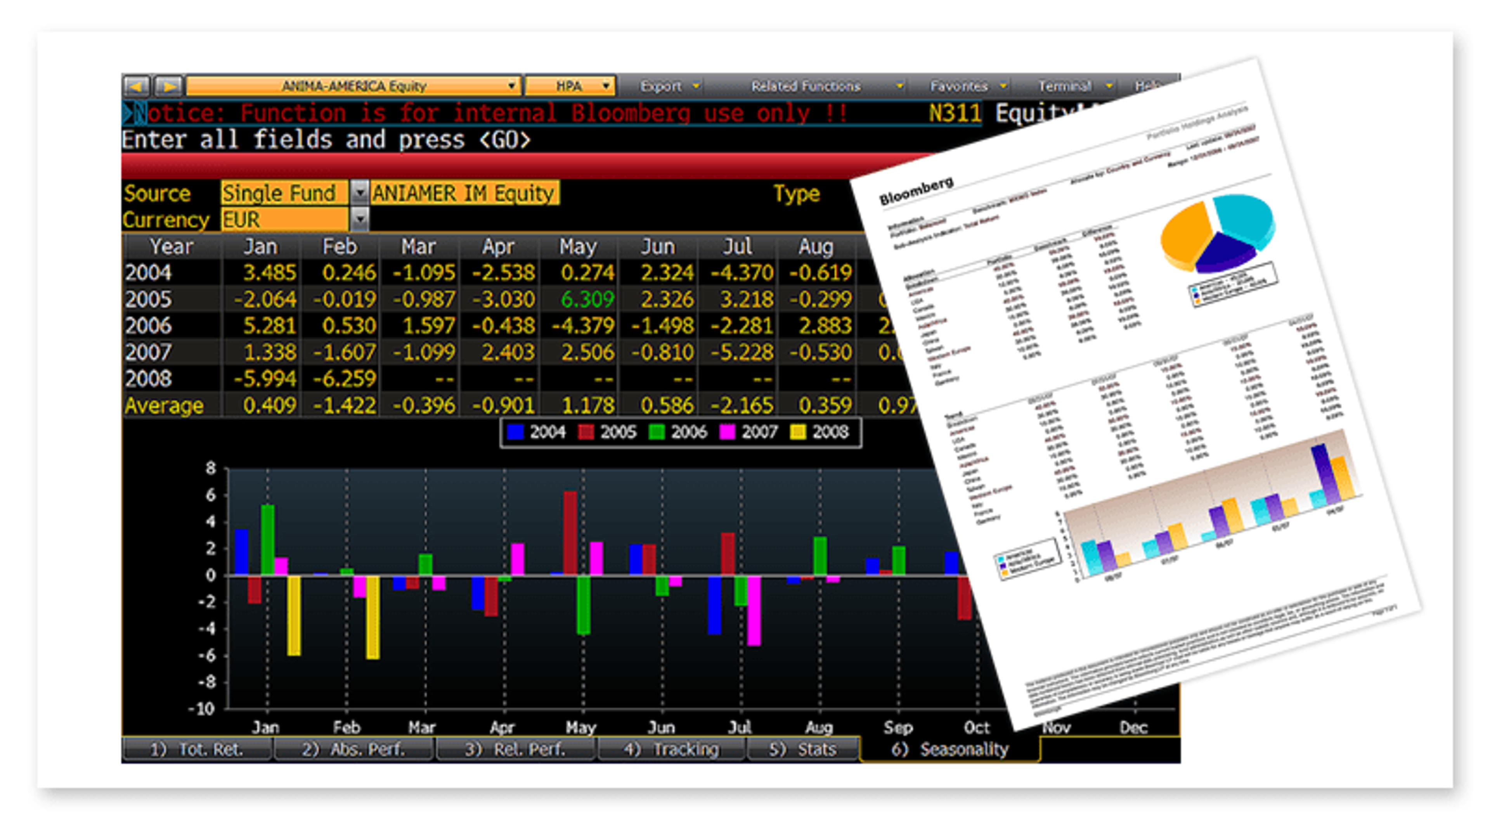Click the Apr column header
This screenshot has height=838, width=1490.
(498, 246)
